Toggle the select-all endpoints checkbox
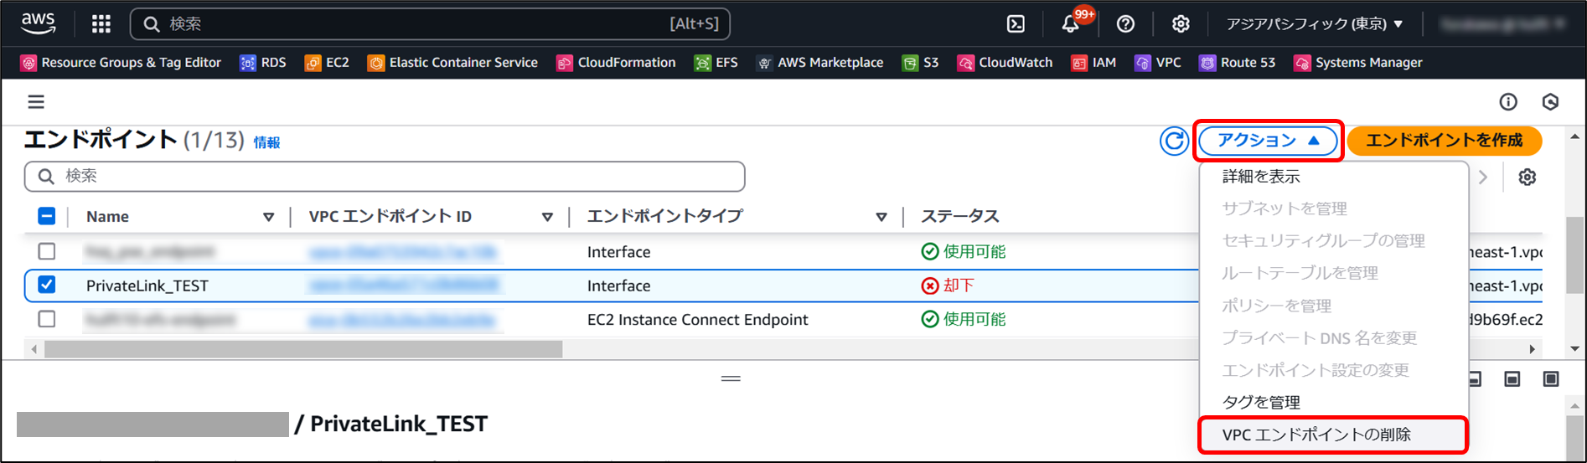Image resolution: width=1587 pixels, height=463 pixels. pyautogui.click(x=47, y=216)
